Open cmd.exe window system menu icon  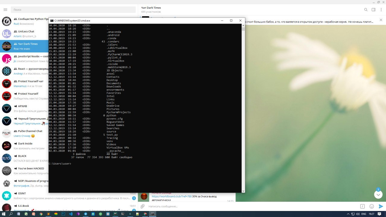coord(52,20)
